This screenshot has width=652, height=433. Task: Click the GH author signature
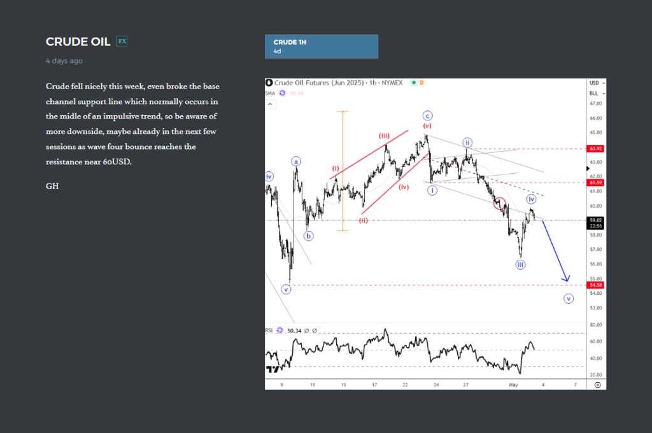click(x=52, y=186)
